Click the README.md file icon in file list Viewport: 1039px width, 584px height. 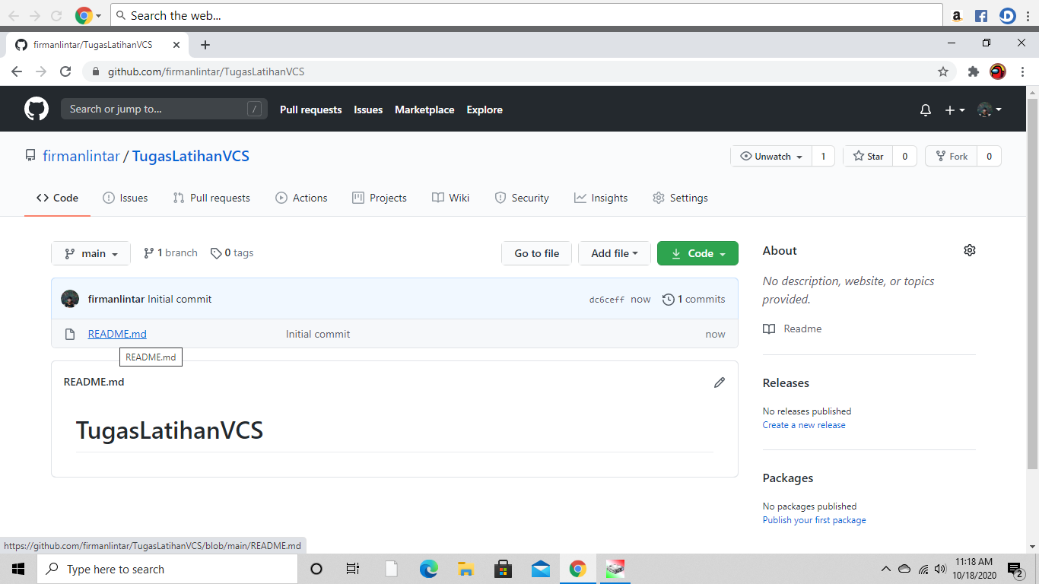click(70, 334)
